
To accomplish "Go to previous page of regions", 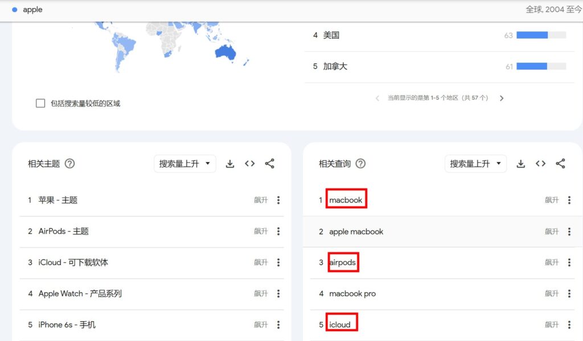I will 377,98.
